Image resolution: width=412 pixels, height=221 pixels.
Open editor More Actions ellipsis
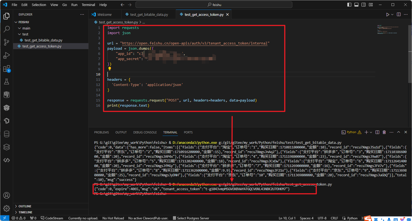[406, 14]
